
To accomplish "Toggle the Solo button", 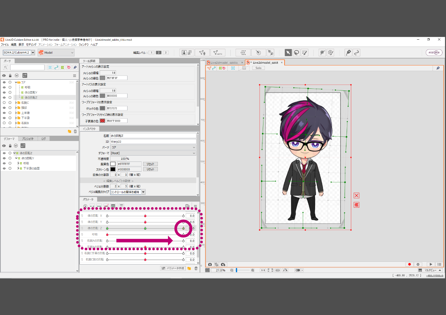I will point(259,68).
